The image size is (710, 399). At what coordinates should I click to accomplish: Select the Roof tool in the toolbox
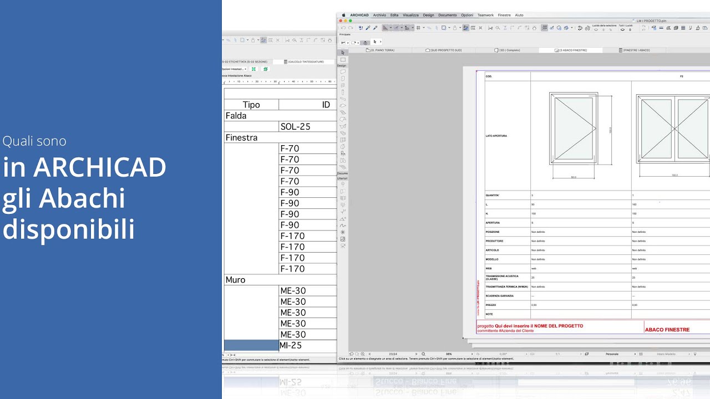tap(343, 119)
